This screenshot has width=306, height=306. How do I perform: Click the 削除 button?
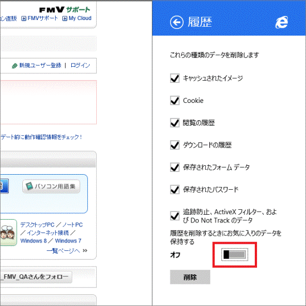click(190, 277)
